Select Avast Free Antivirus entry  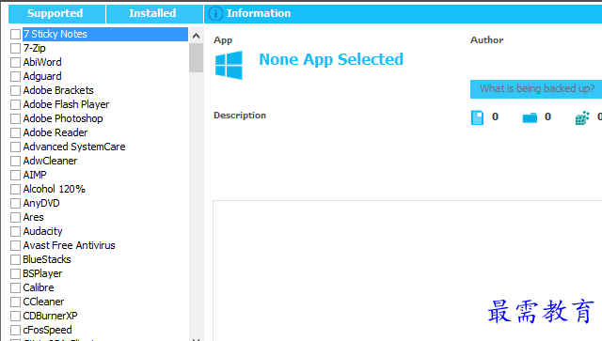[69, 245]
